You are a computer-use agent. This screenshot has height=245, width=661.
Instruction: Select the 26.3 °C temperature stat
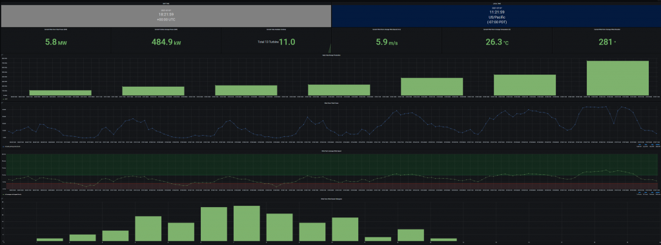496,42
